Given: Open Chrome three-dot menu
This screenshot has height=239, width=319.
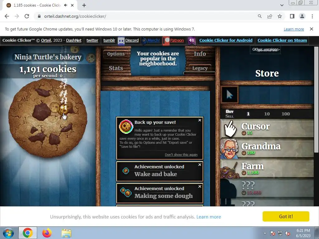Looking at the screenshot, I should coord(312,16).
